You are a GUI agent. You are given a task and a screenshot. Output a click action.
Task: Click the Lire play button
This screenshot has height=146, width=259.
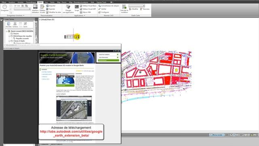pos(17,6)
